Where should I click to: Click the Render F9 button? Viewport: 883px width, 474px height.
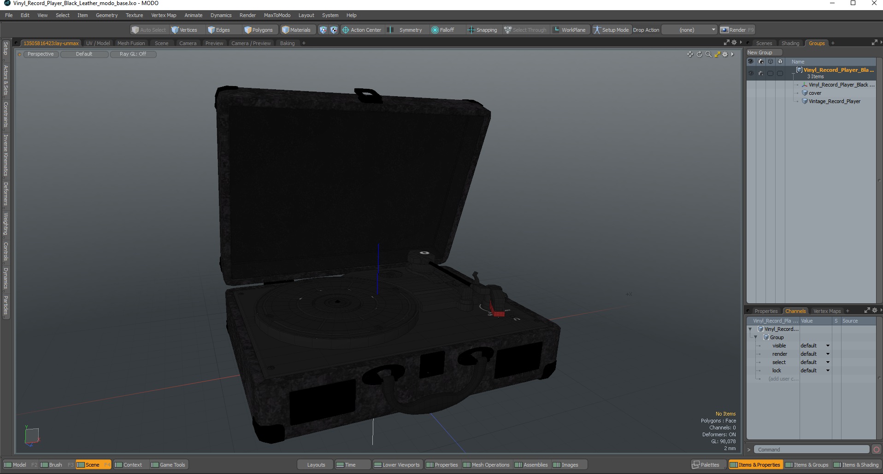(x=737, y=30)
